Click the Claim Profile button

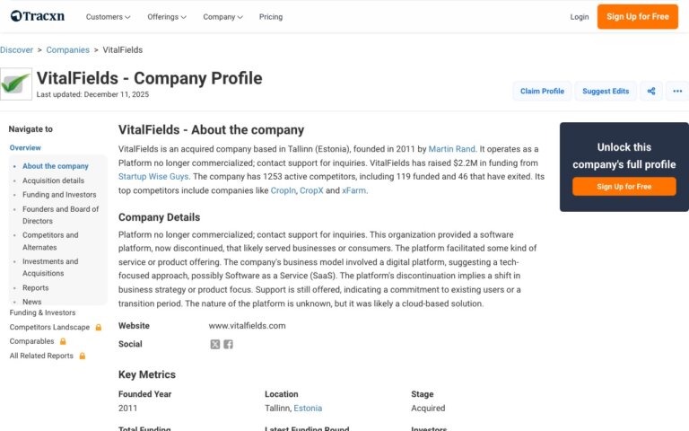[x=542, y=91]
